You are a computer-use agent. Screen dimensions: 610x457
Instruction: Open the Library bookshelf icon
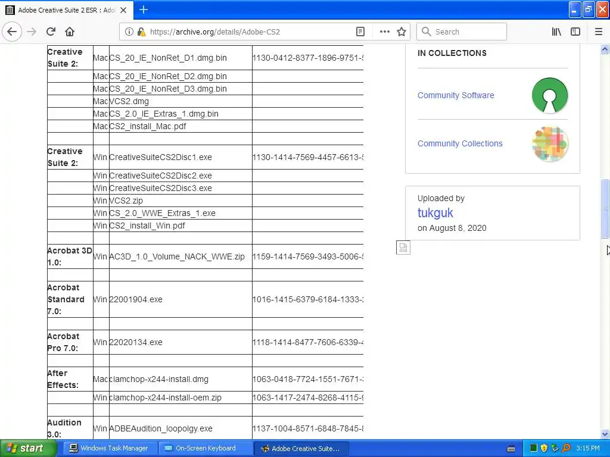pyautogui.click(x=556, y=32)
